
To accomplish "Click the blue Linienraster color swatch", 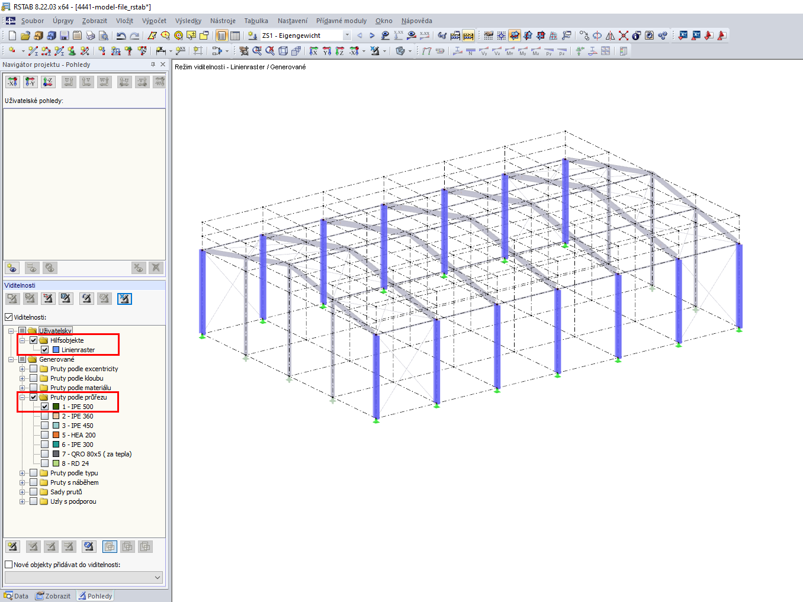I will 56,350.
